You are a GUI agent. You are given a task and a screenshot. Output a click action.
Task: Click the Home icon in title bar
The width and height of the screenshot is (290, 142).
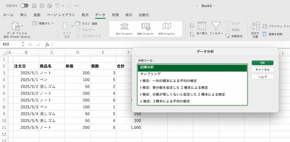click(34, 6)
